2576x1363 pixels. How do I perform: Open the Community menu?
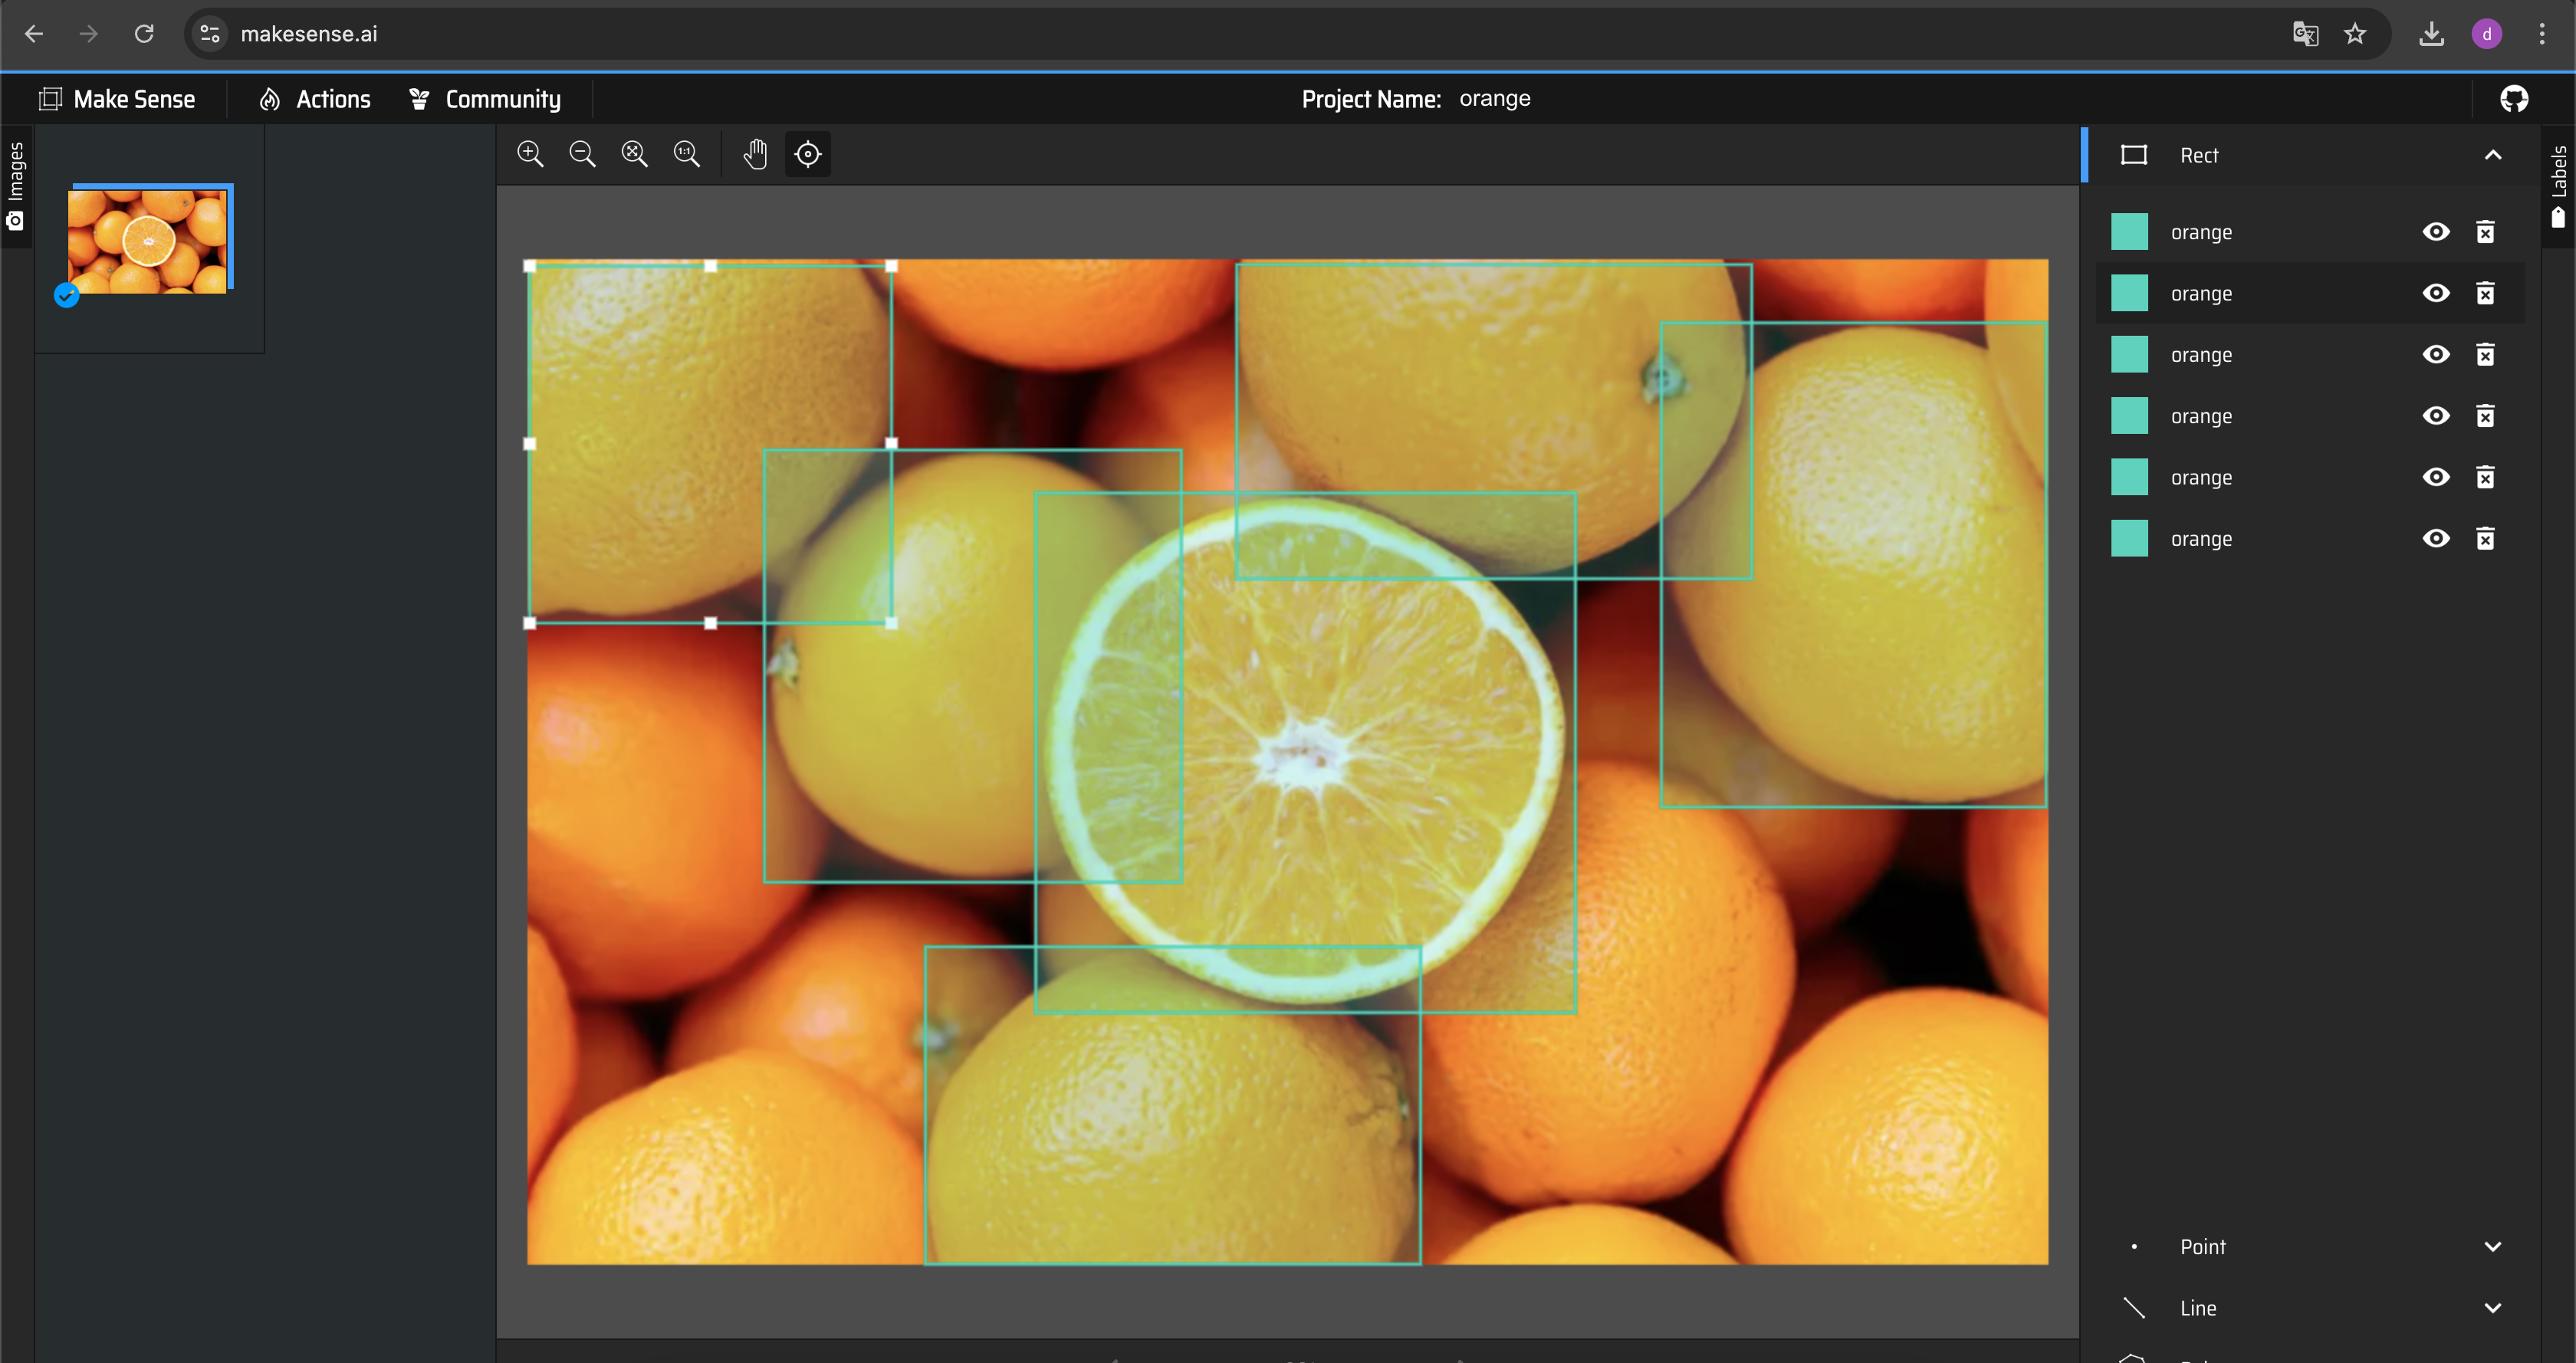[486, 98]
